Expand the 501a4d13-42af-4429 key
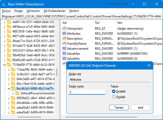 tap(4, 46)
